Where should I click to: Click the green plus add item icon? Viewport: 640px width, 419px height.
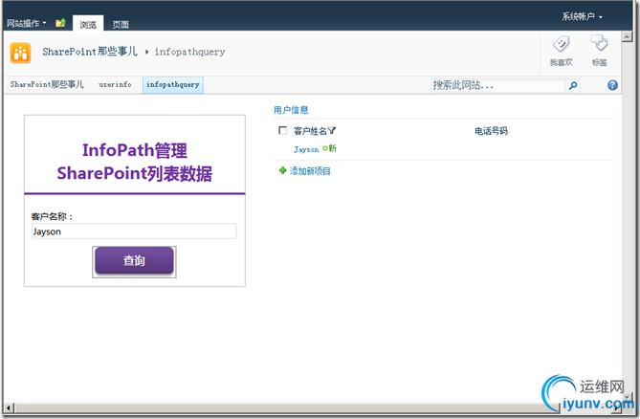click(x=282, y=170)
